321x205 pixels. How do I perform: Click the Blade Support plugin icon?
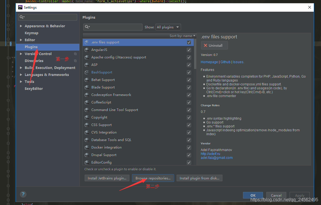[87, 87]
